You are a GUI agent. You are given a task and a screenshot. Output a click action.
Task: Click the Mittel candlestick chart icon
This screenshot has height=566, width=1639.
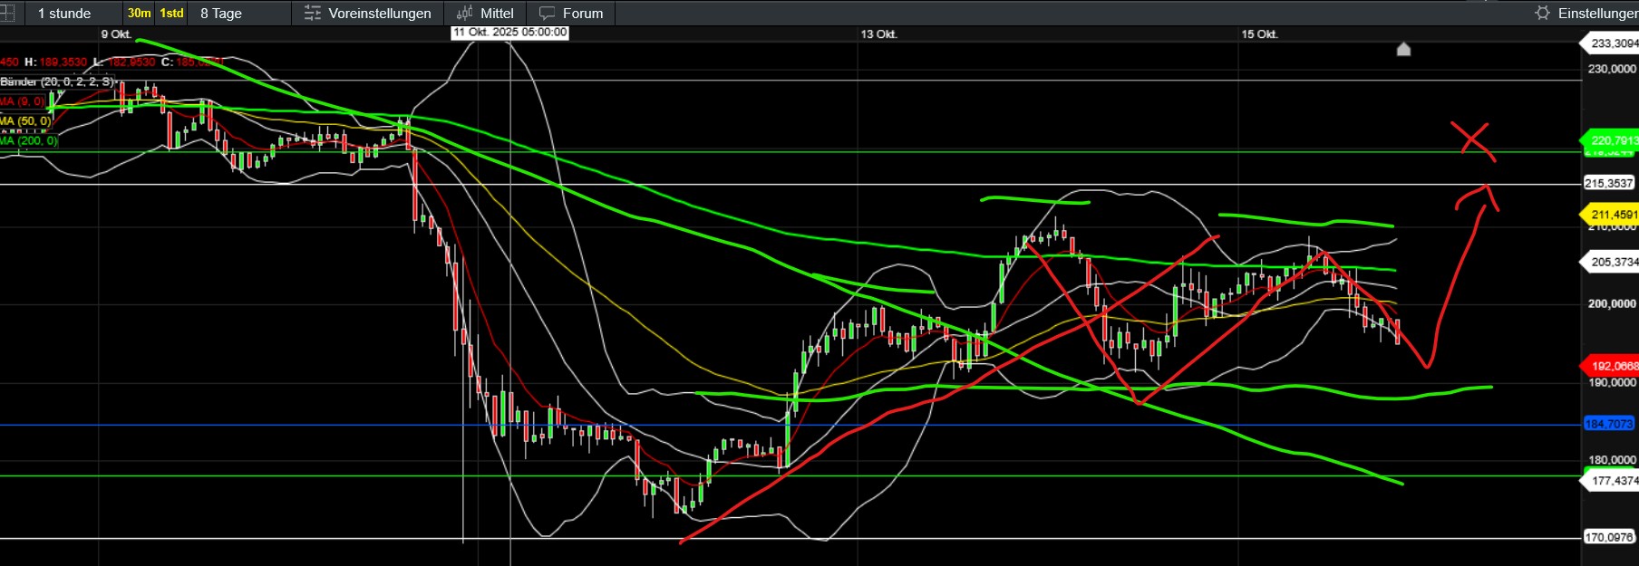click(x=465, y=14)
